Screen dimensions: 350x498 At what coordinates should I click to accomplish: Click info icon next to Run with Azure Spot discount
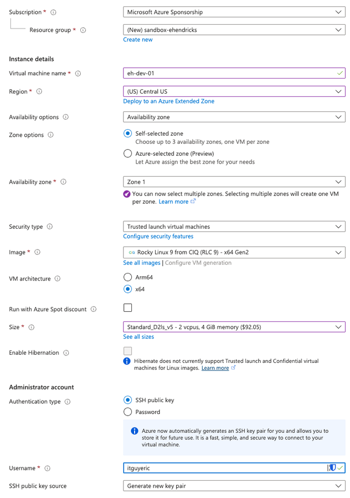(94, 309)
